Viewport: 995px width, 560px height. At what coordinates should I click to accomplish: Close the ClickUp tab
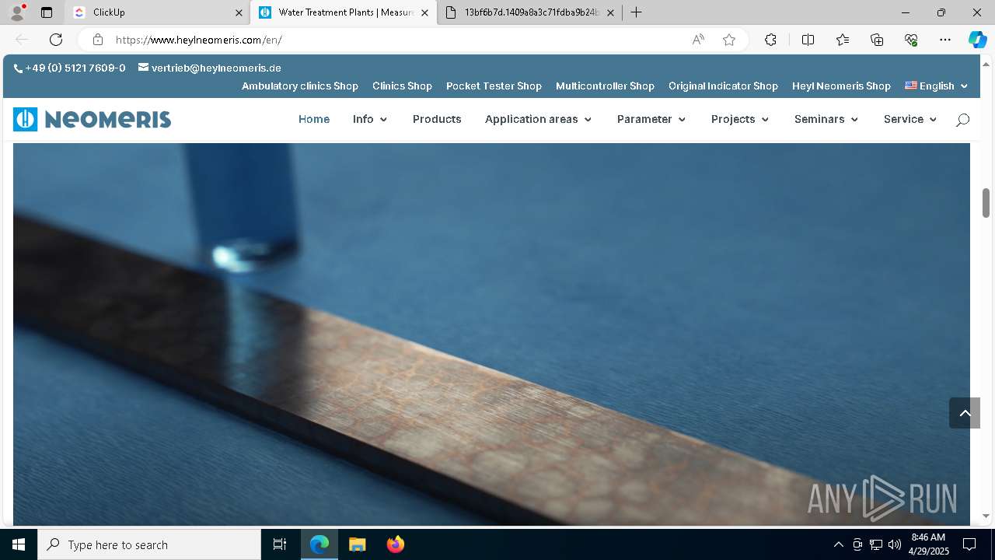(x=239, y=12)
